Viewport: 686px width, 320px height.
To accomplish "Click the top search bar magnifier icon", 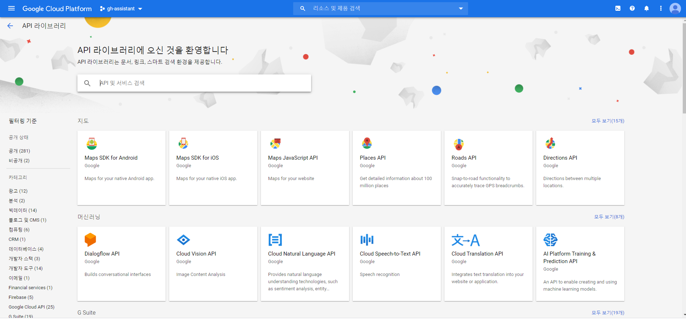I will (303, 8).
